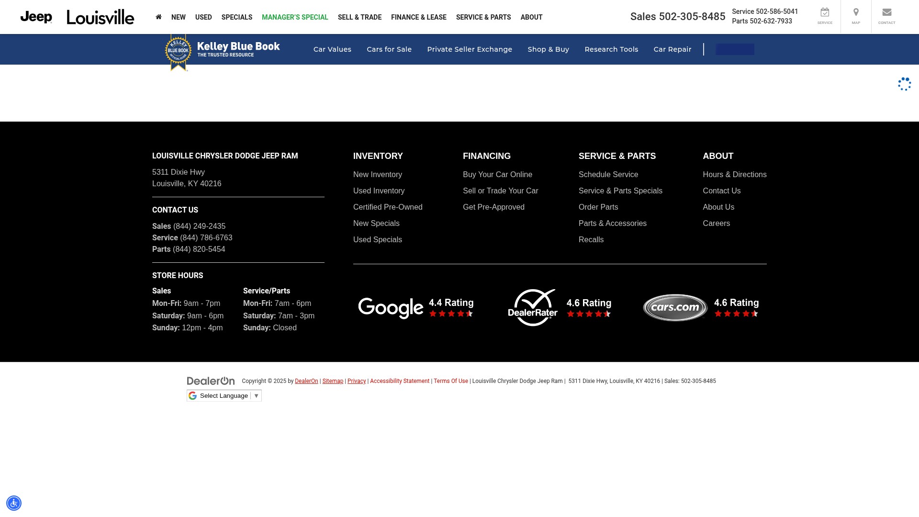Open Get Pre-Approved link
The height and width of the screenshot is (517, 919).
pos(493,207)
